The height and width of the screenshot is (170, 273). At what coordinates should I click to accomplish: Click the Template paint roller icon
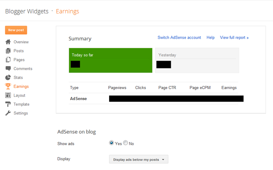[8, 104]
